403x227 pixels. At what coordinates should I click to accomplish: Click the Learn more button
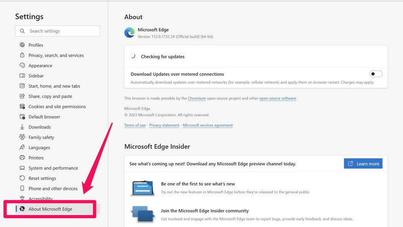point(363,163)
